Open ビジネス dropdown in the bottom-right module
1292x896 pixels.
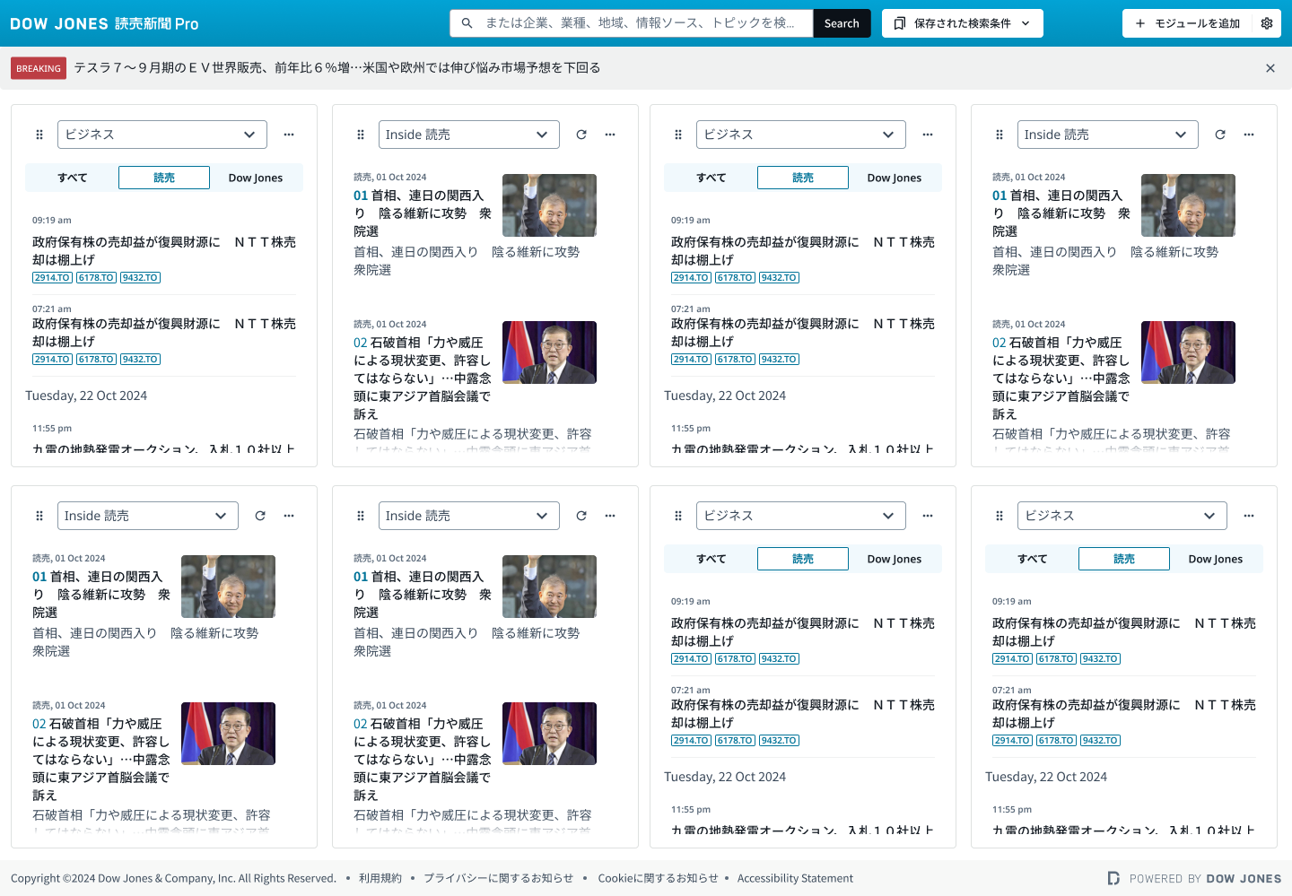point(1122,516)
